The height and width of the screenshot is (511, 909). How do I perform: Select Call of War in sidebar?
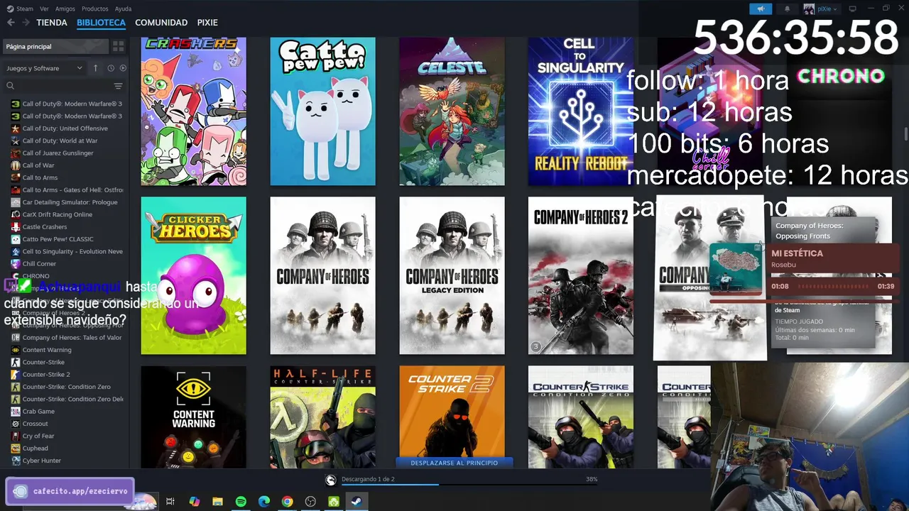(38, 165)
